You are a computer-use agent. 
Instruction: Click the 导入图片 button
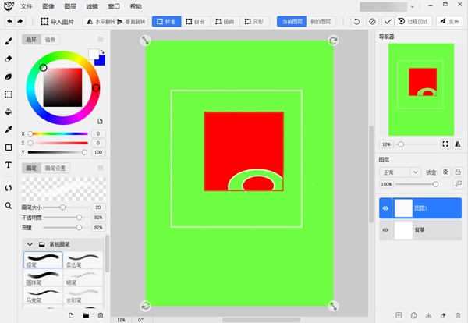[60, 22]
